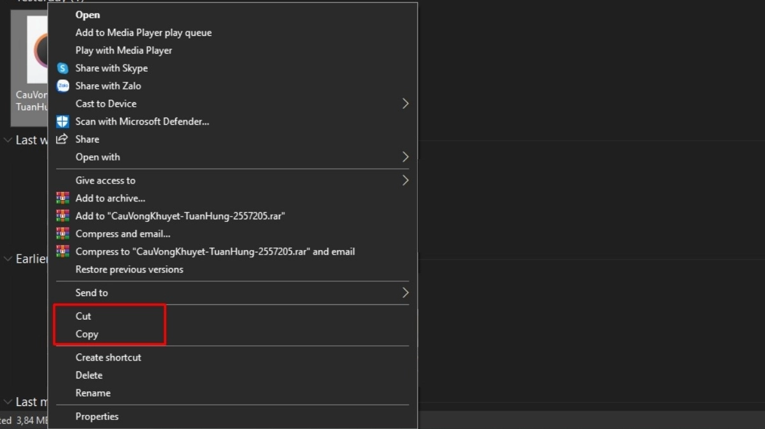Click WinRAR icon beside Compress to rar and email

(63, 251)
